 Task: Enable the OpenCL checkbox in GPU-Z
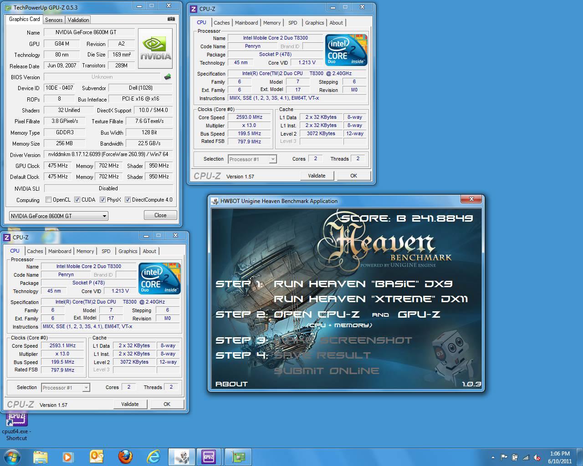click(x=49, y=200)
